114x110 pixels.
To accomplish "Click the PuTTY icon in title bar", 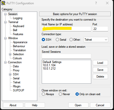I will (3, 3).
